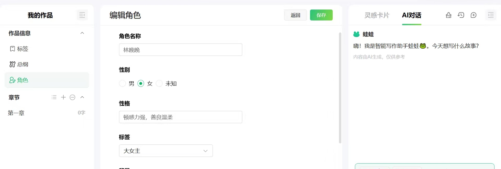The width and height of the screenshot is (501, 169).
Task: Collapse the 我的作品 left sidebar
Action: [x=82, y=15]
